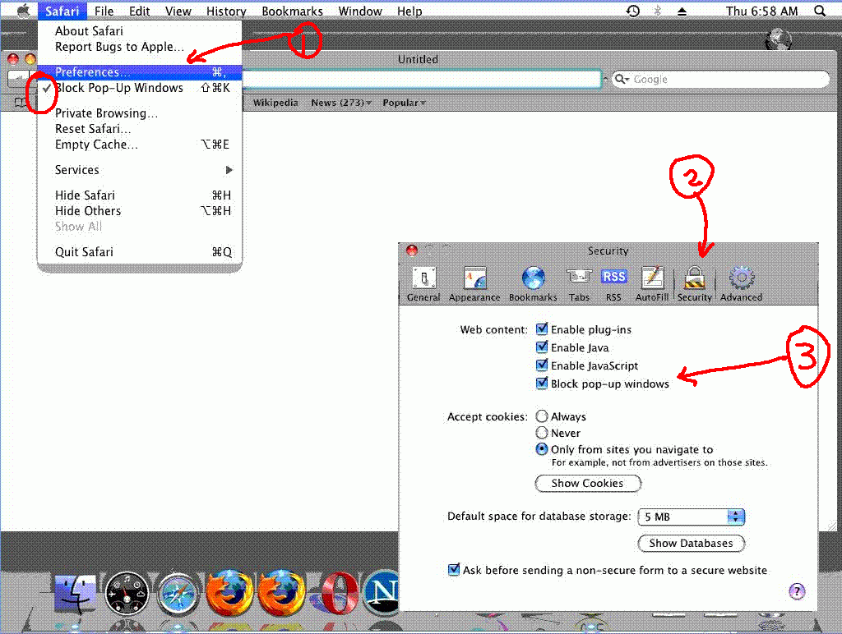The height and width of the screenshot is (634, 842).
Task: Open the File menu
Action: [x=104, y=11]
